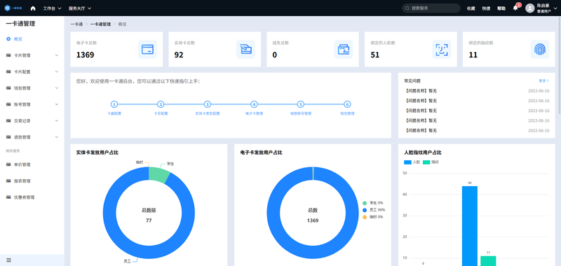Expand 钱包管理 chevron
The width and height of the screenshot is (561, 266).
coord(57,88)
